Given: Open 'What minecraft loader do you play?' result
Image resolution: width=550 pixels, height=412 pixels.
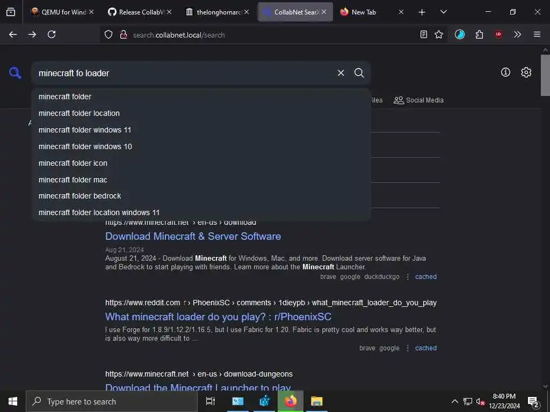Looking at the screenshot, I should [218, 317].
